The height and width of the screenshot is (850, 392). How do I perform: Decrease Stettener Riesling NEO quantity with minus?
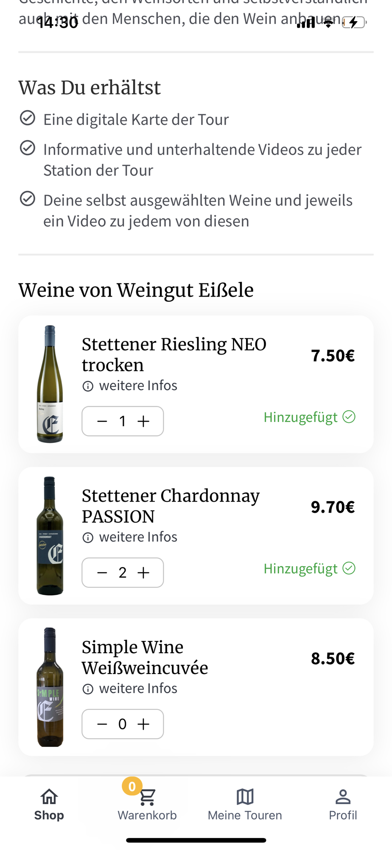(102, 421)
